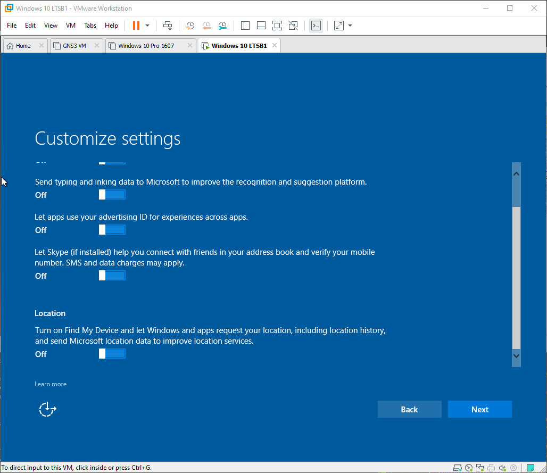Close the GNS3 VM tab

coord(97,45)
